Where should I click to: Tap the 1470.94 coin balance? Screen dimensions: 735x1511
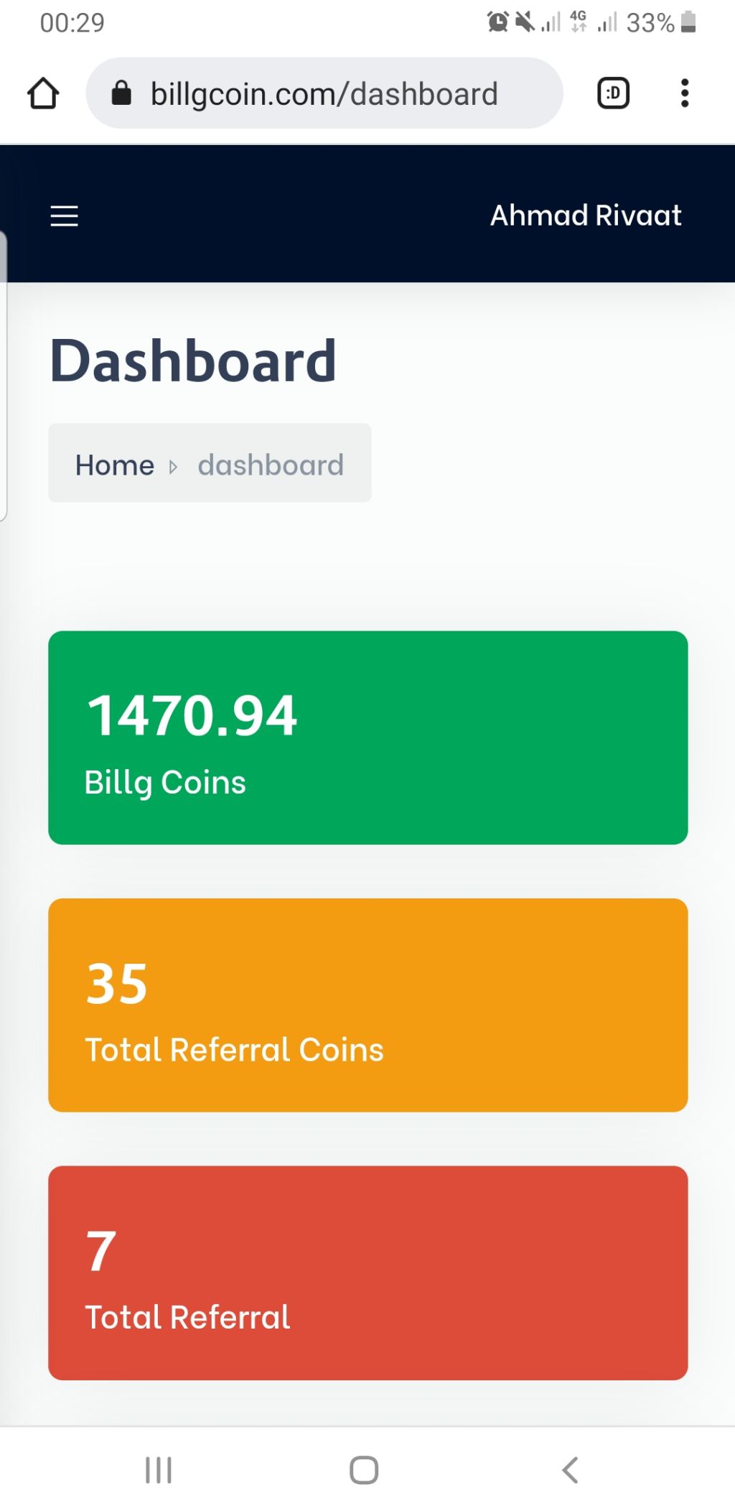[x=192, y=715]
